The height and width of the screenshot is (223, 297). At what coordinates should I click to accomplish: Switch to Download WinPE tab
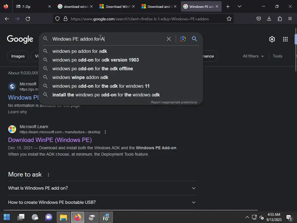117,7
